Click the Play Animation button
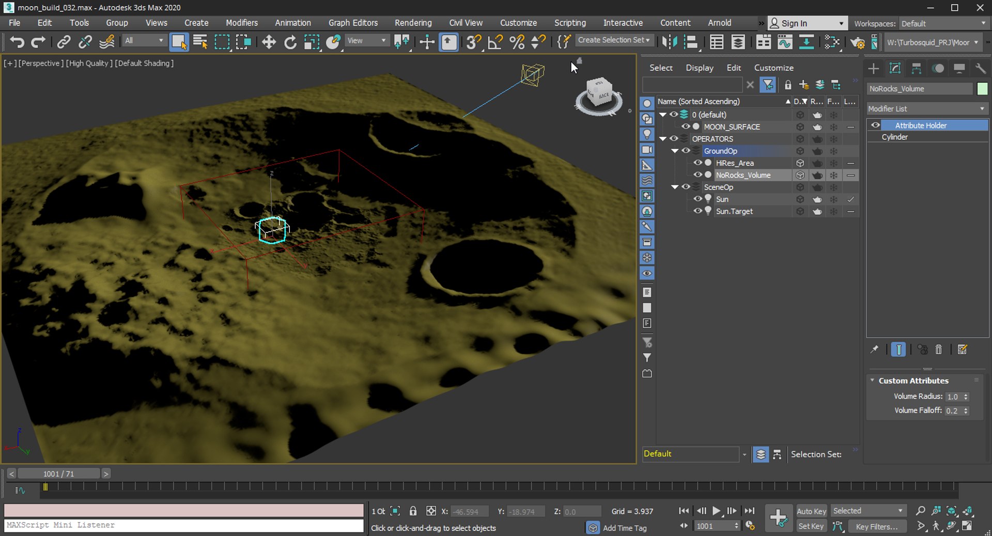This screenshot has height=536, width=992. [x=716, y=511]
